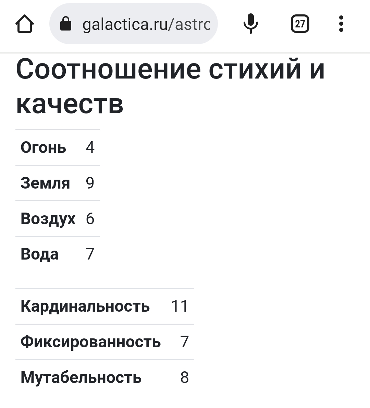370x408 pixels.
Task: Tap the galactica.ru address bar
Action: [133, 24]
